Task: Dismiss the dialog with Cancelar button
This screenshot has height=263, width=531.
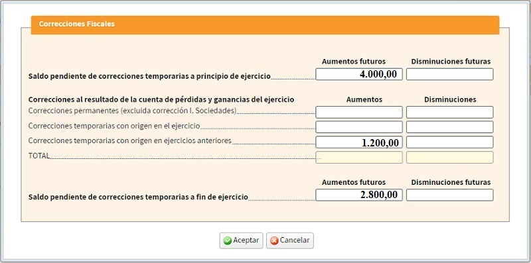Action: tap(290, 240)
